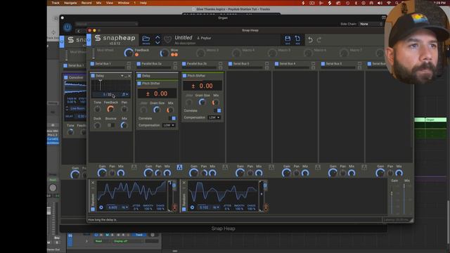The image size is (450, 253).
Task: Save the preset with the floppy disk icon
Action: [x=288, y=39]
